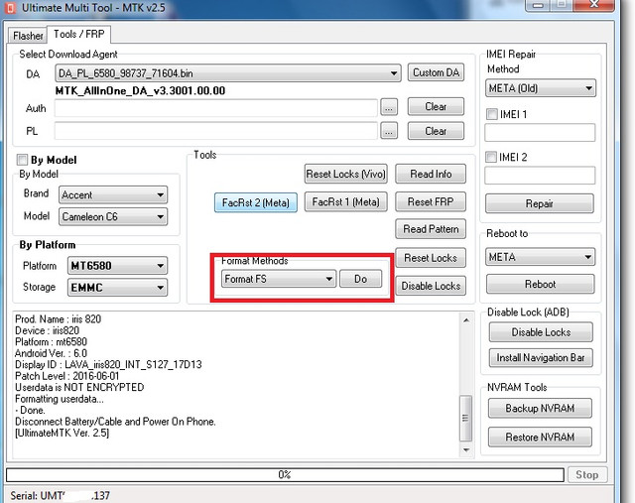The height and width of the screenshot is (503, 635).
Task: Click the Restore NVRAM button
Action: tap(540, 437)
